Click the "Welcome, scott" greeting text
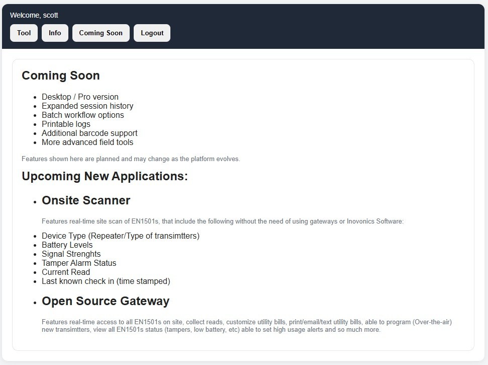 34,15
